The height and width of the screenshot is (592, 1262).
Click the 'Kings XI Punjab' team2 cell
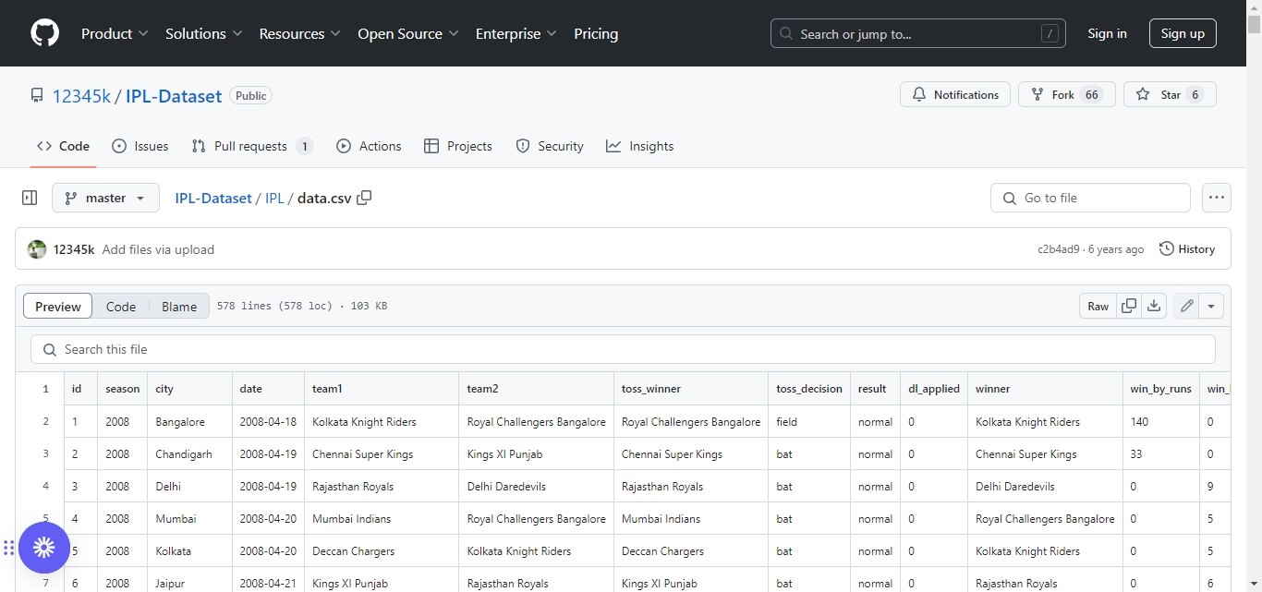[x=536, y=454]
